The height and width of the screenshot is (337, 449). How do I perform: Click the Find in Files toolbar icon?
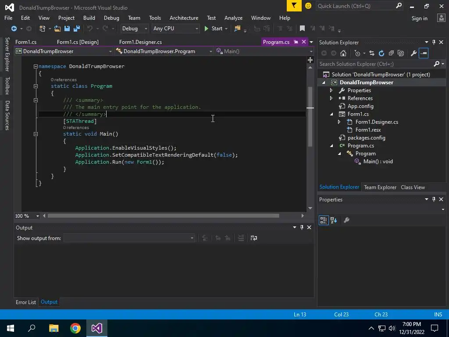click(x=237, y=29)
